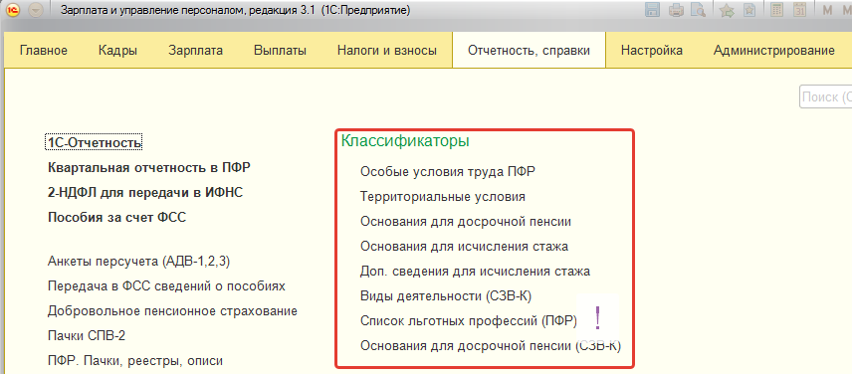The image size is (852, 374).
Task: Open Список льготных профессий (ПФР)
Action: coord(469,321)
